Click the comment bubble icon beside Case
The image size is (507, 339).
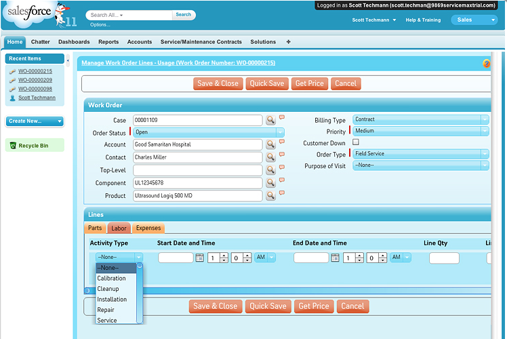click(282, 117)
